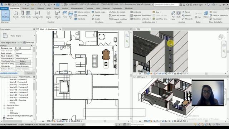The image size is (229, 129).
Task: Collapse the Vistas 3D tree node
Action: [4, 108]
